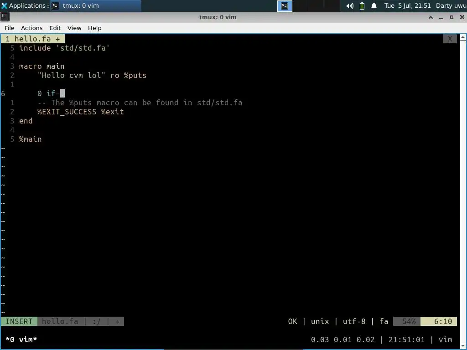The height and width of the screenshot is (350, 467).
Task: Maximize the terminal window
Action: [451, 17]
